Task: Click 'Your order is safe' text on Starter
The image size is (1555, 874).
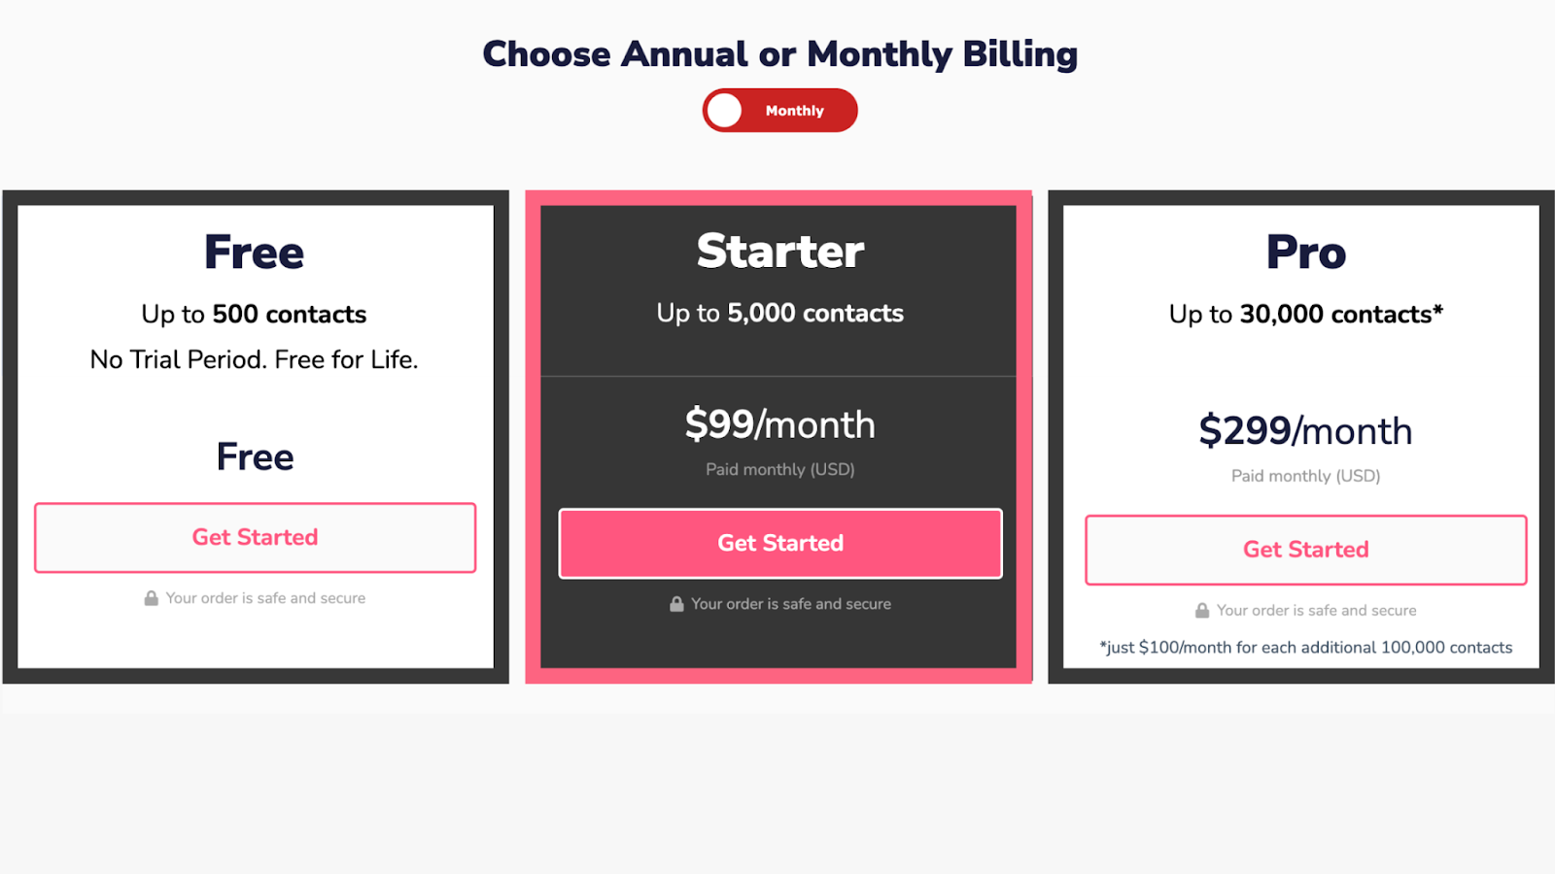Action: (x=790, y=603)
